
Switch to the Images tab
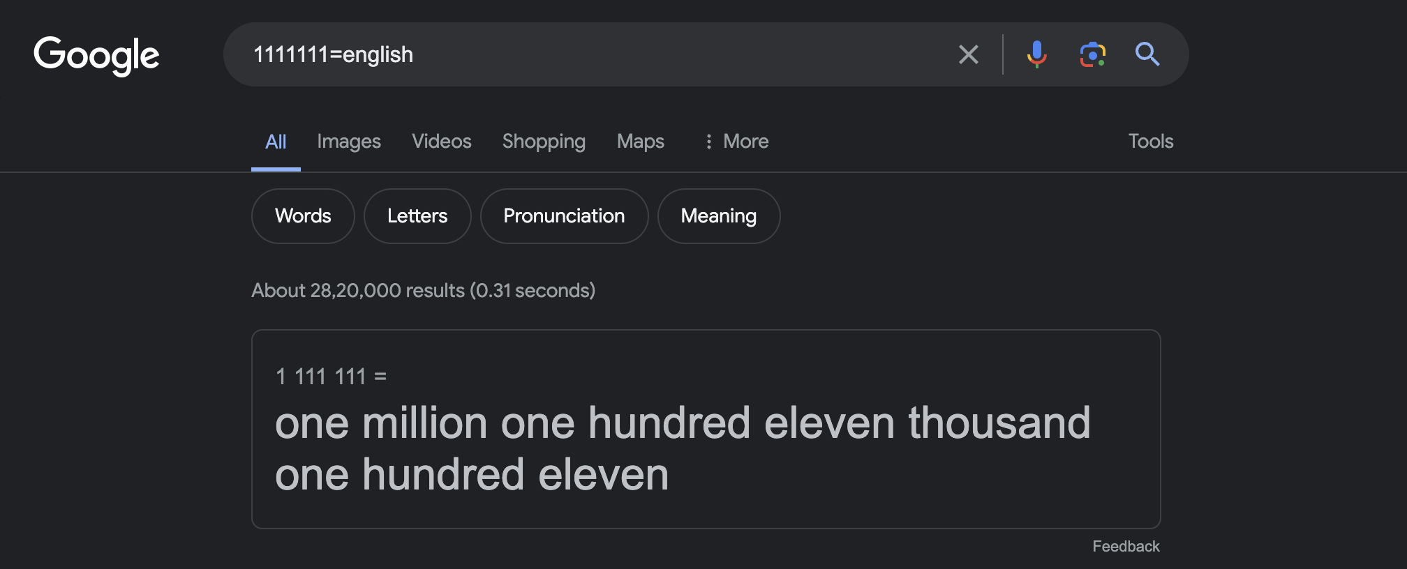(349, 142)
